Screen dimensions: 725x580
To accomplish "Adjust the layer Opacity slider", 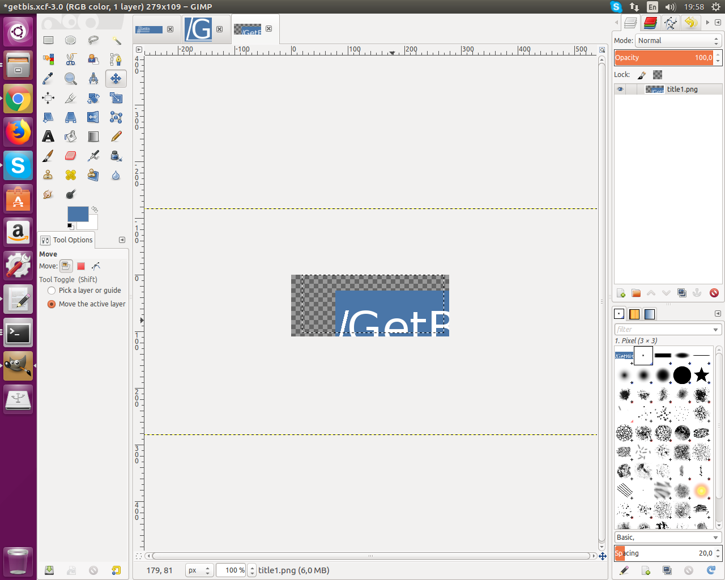I will pyautogui.click(x=663, y=58).
